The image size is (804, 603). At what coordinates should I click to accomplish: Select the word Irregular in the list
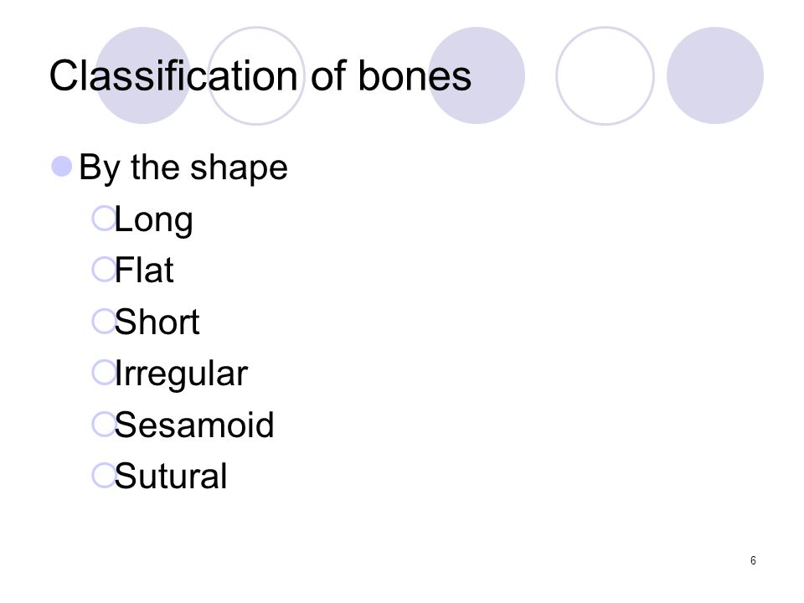pyautogui.click(x=182, y=375)
